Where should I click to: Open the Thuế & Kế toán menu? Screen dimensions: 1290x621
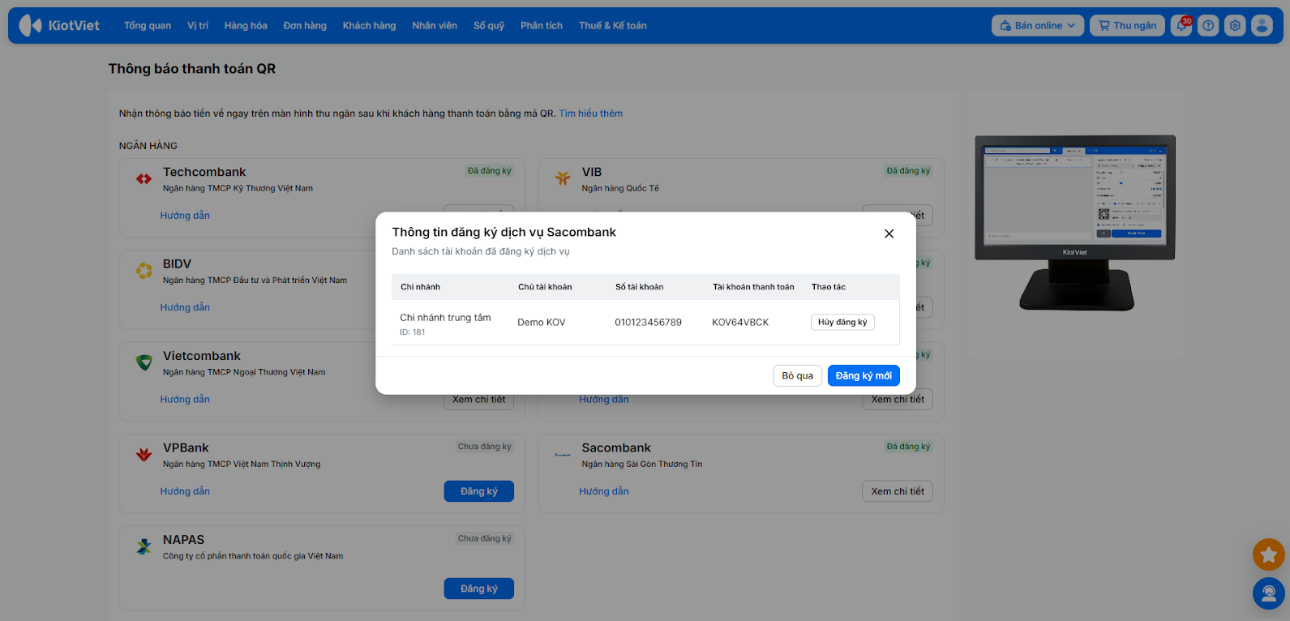pyautogui.click(x=613, y=26)
